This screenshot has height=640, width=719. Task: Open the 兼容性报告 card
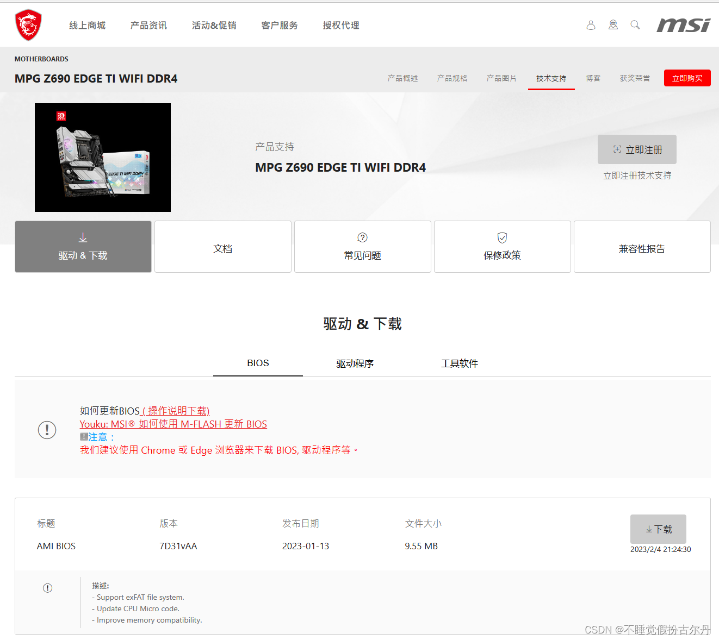pyautogui.click(x=642, y=247)
